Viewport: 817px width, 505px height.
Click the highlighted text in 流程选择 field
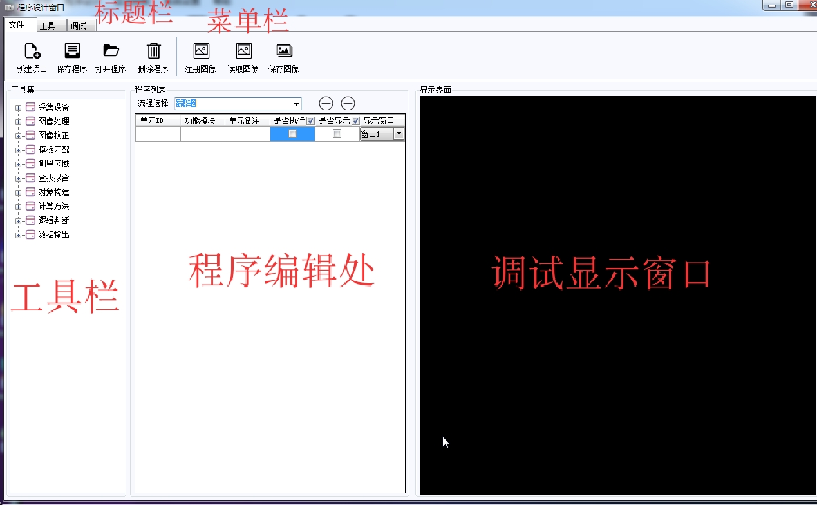click(185, 104)
